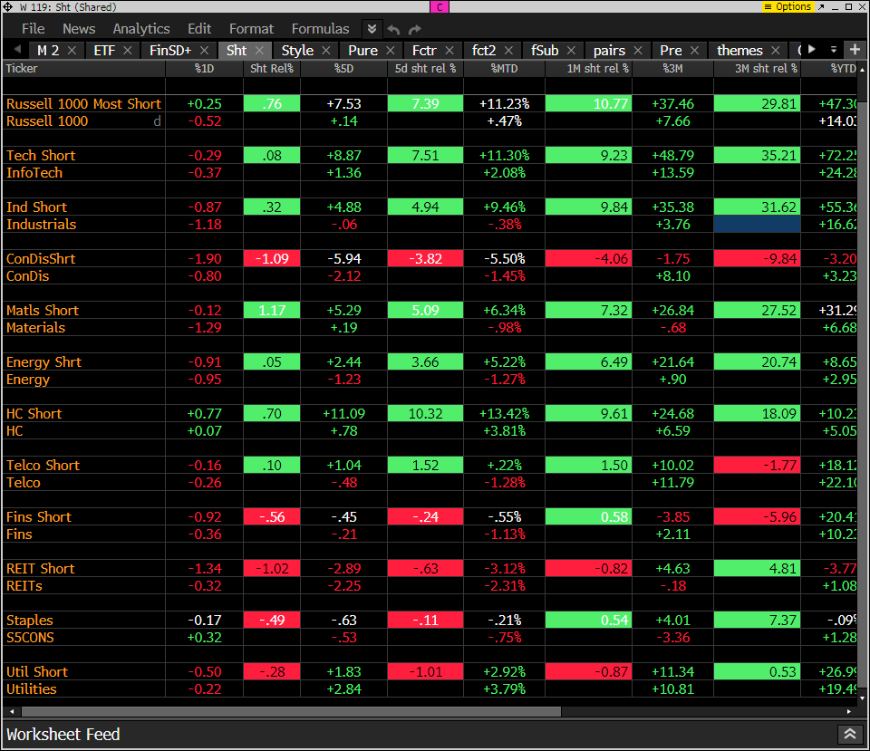Open the Analytics menu
Viewport: 870px width, 751px height.
141,29
